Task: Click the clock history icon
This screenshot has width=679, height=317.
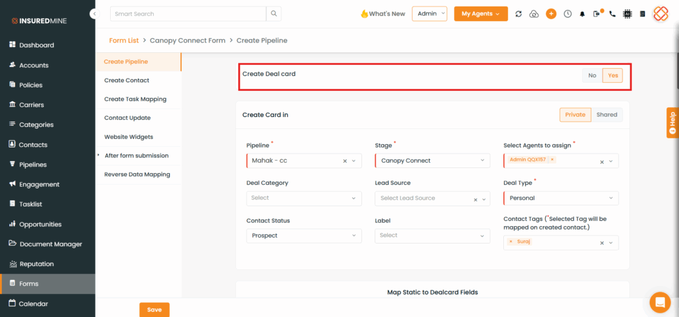Action: coord(568,14)
